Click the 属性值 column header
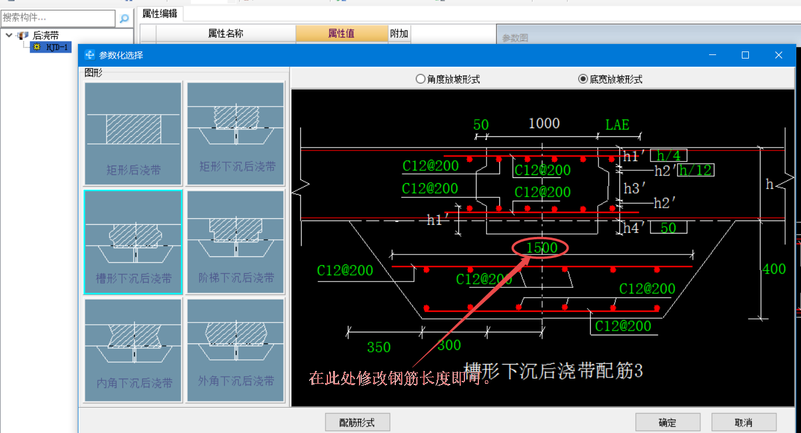 pyautogui.click(x=341, y=33)
